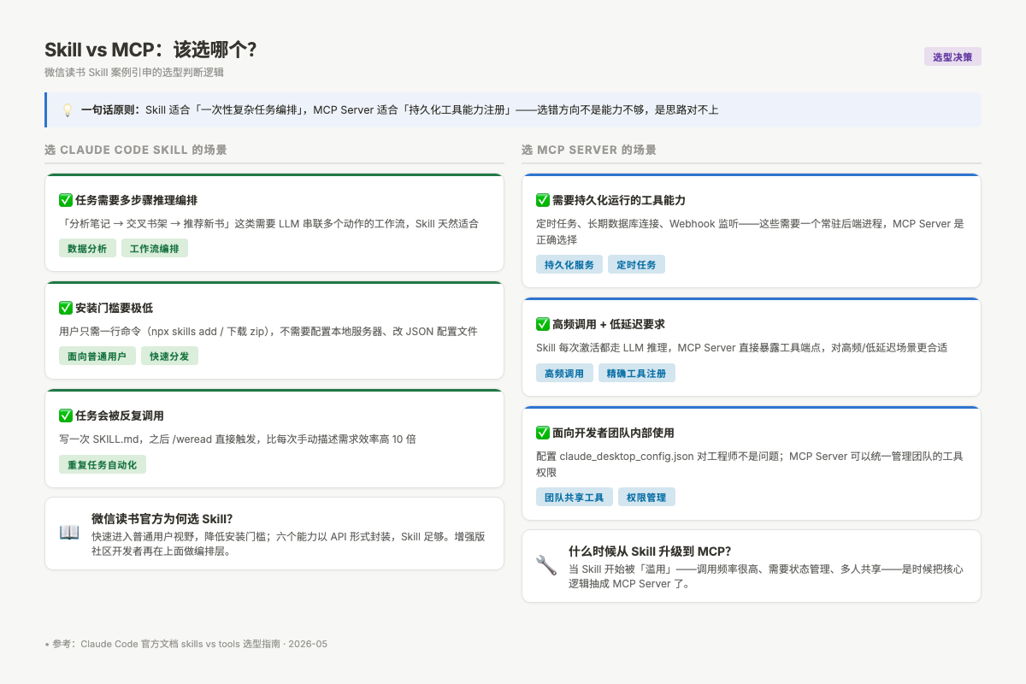1026x684 pixels.
Task: Click the heading 什么时候从 Skill 升级到 MCP?
Action: coord(650,551)
